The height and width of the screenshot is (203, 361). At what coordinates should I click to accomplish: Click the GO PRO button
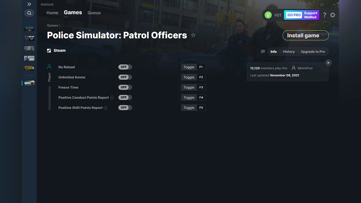pyautogui.click(x=293, y=15)
